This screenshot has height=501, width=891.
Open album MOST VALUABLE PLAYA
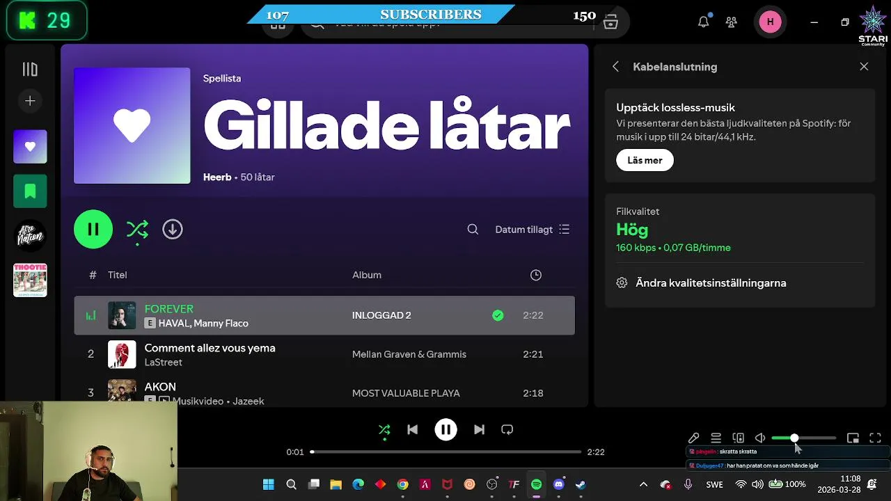pos(406,393)
